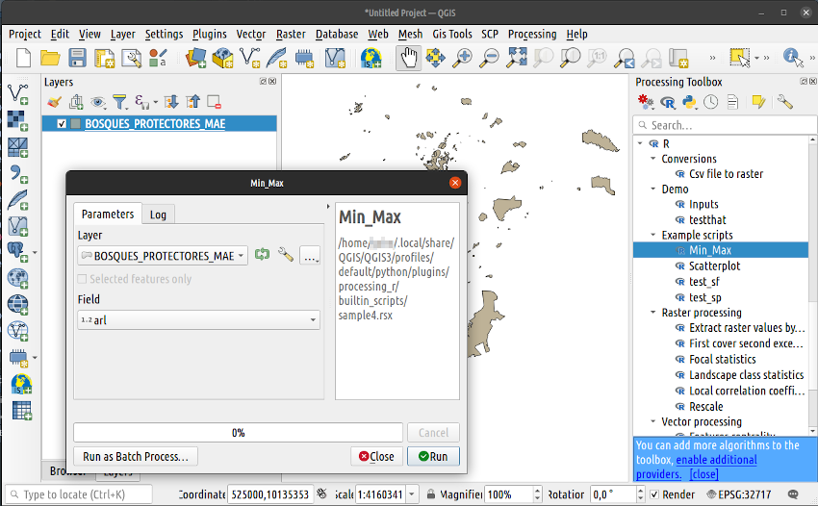Click the Zoom Full extent icon
Image resolution: width=818 pixels, height=506 pixels.
pyautogui.click(x=517, y=58)
